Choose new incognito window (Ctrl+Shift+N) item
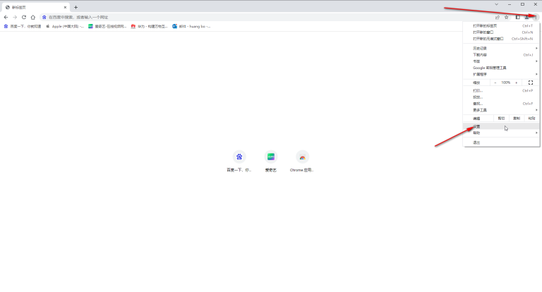 click(501, 39)
